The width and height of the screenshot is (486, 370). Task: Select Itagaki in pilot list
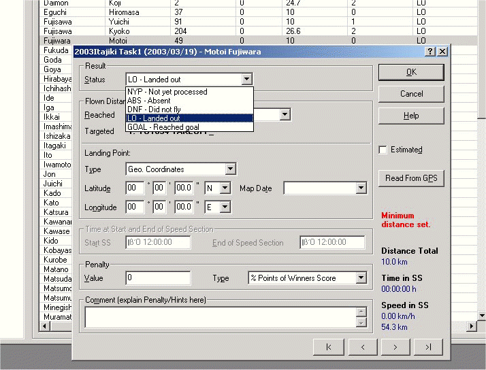(55, 146)
